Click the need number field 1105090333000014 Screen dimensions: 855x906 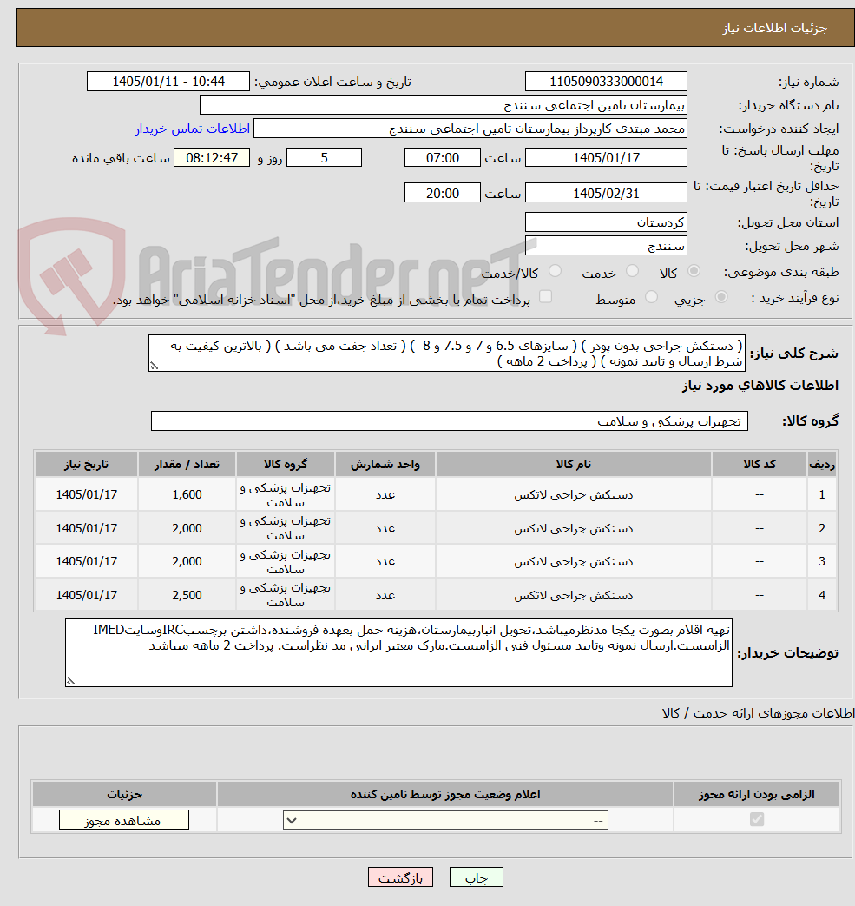pos(606,82)
